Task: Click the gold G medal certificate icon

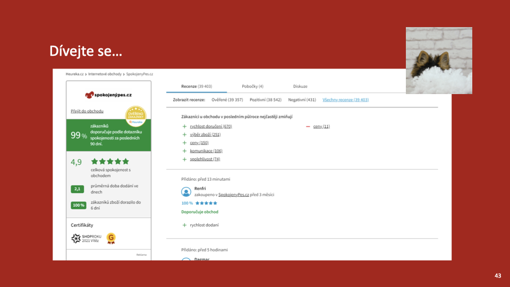Action: [111, 239]
